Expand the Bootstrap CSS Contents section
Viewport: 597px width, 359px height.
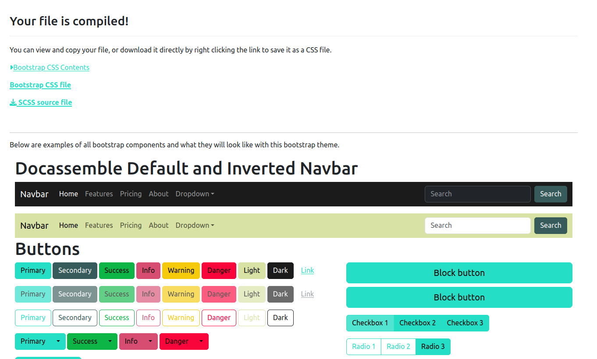pyautogui.click(x=50, y=67)
